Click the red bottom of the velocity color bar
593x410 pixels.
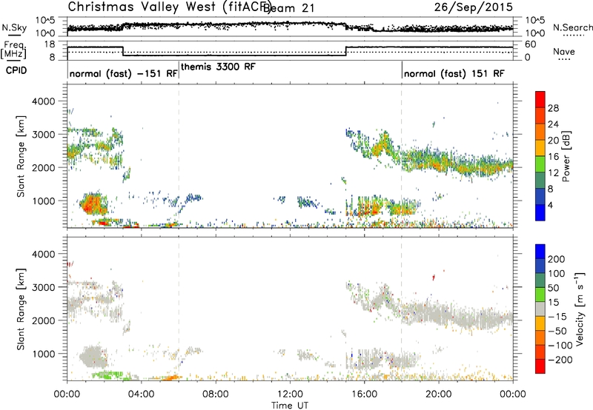pos(540,366)
